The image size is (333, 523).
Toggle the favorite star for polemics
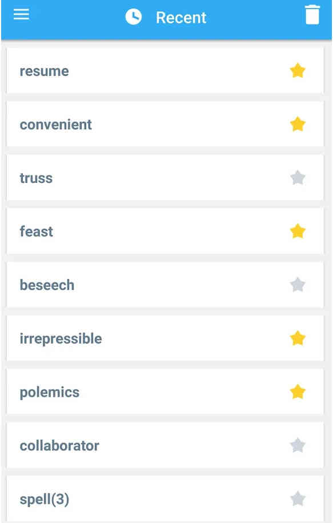pos(298,392)
